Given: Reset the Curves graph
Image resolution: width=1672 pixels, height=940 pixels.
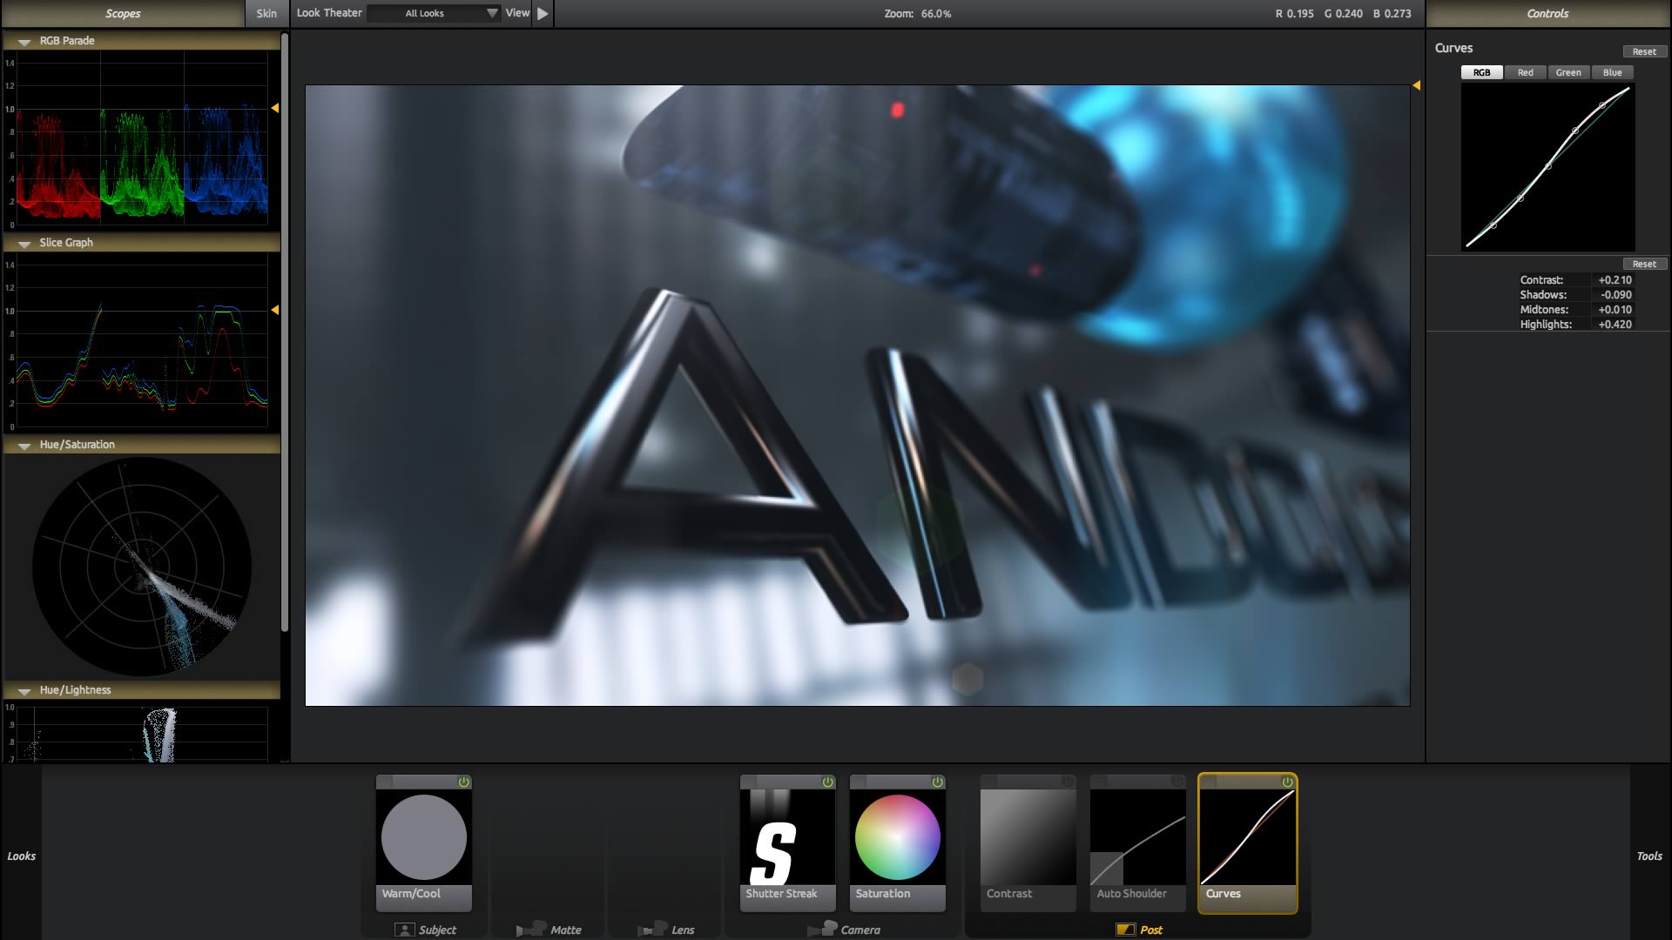Looking at the screenshot, I should [1644, 51].
